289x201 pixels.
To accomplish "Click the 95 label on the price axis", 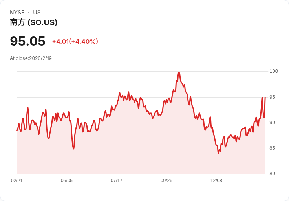I will [273, 97].
